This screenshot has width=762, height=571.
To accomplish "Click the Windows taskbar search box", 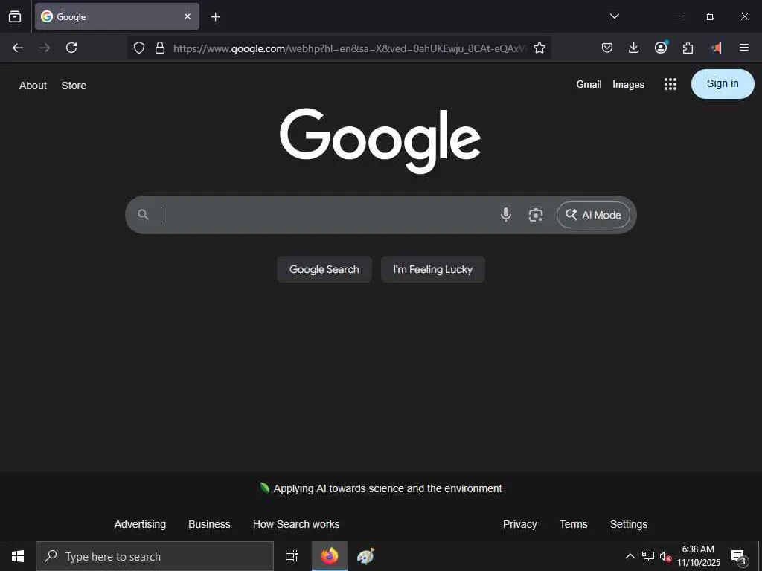I will [x=155, y=556].
